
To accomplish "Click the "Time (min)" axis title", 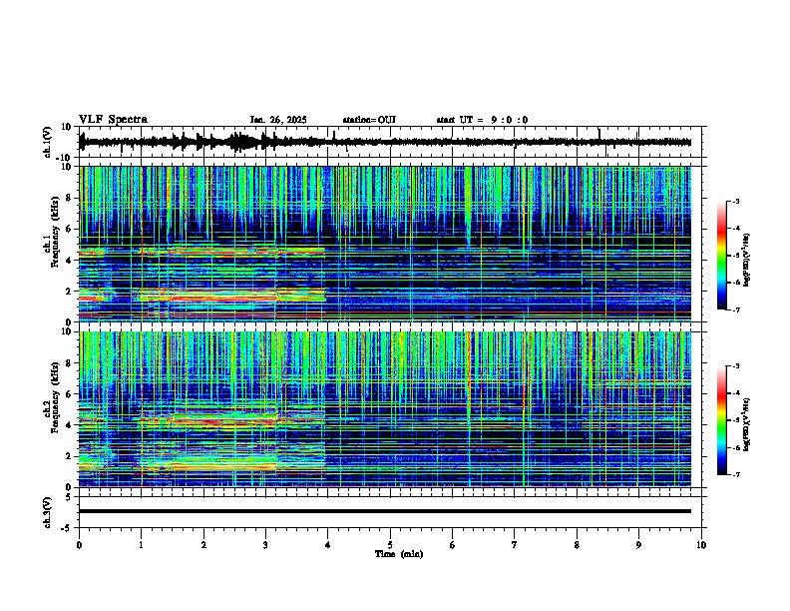I will click(x=399, y=554).
